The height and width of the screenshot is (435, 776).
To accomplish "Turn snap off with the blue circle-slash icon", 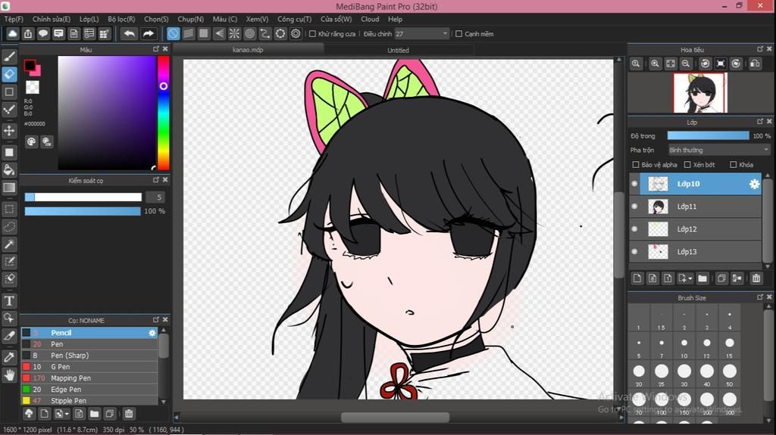I will (x=173, y=33).
